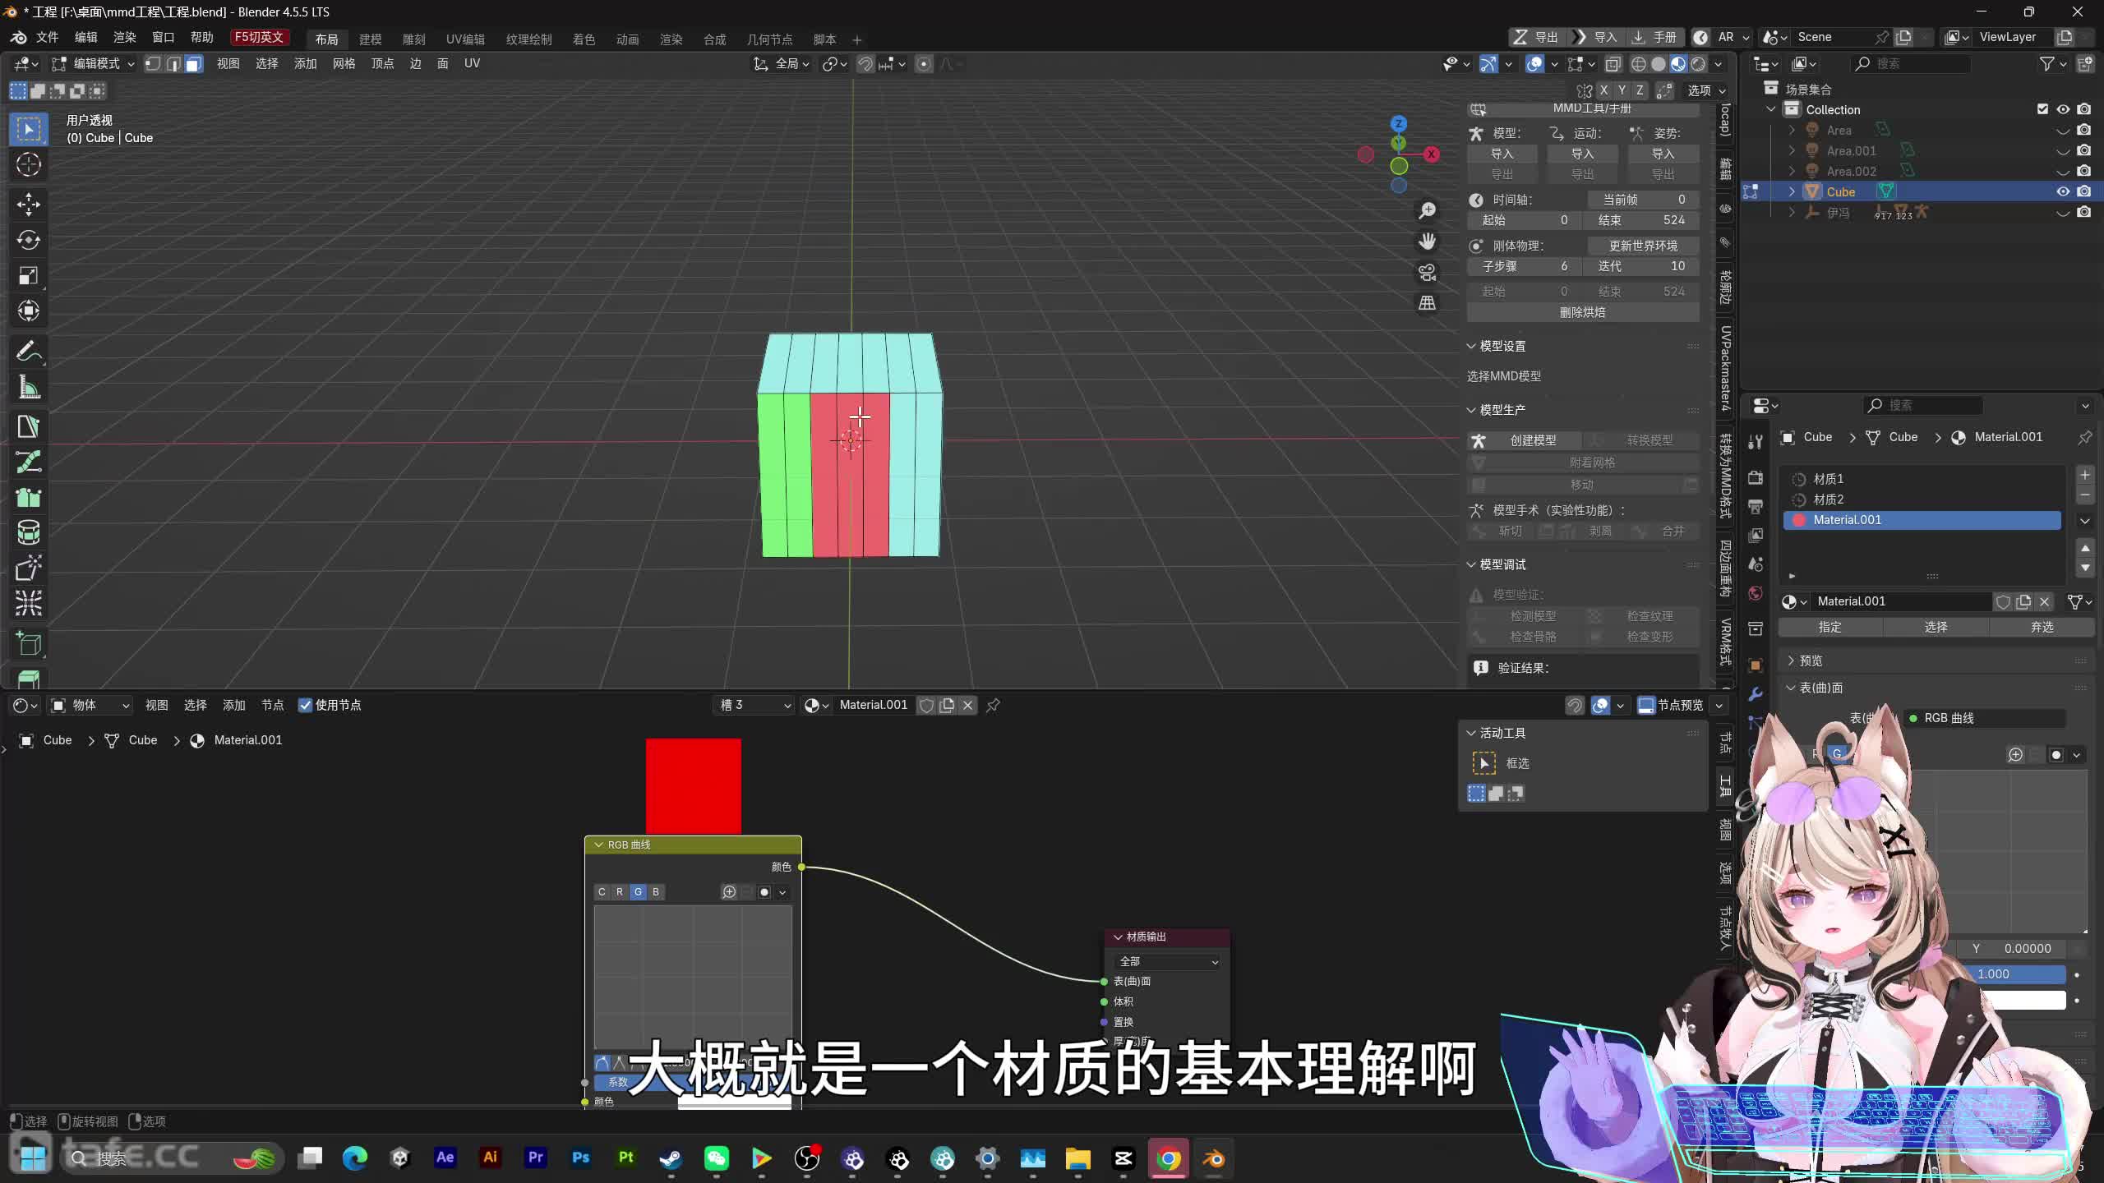Open material output target All dropdown
The image size is (2104, 1183).
point(1168,961)
